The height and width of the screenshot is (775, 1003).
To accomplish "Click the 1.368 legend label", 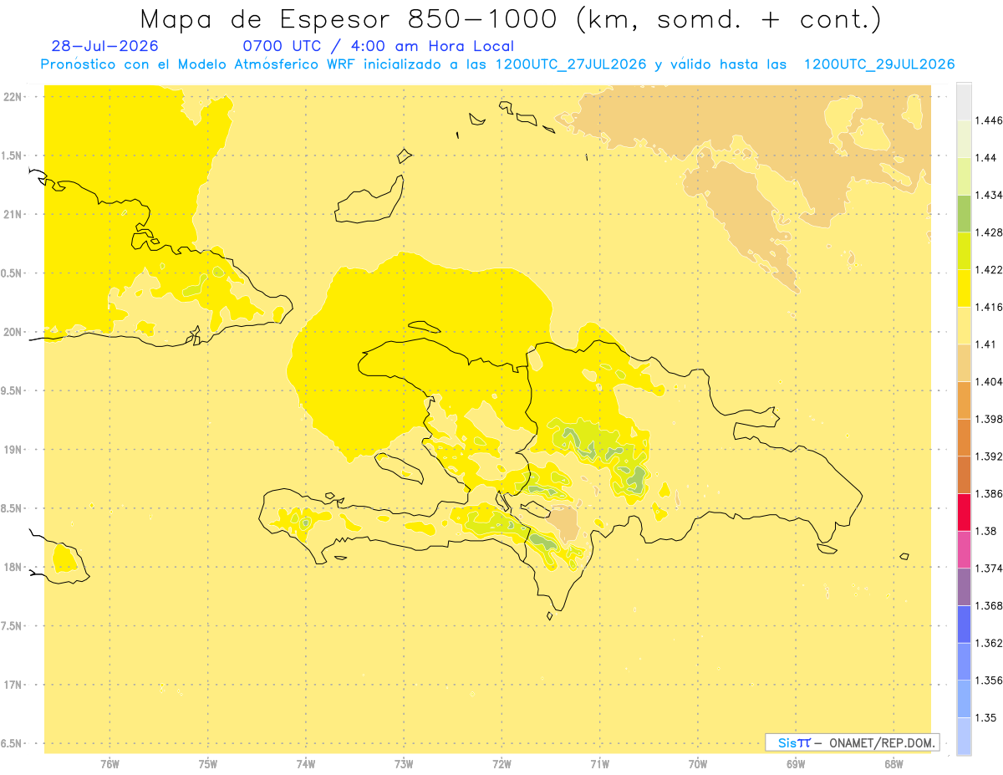I will pos(990,605).
